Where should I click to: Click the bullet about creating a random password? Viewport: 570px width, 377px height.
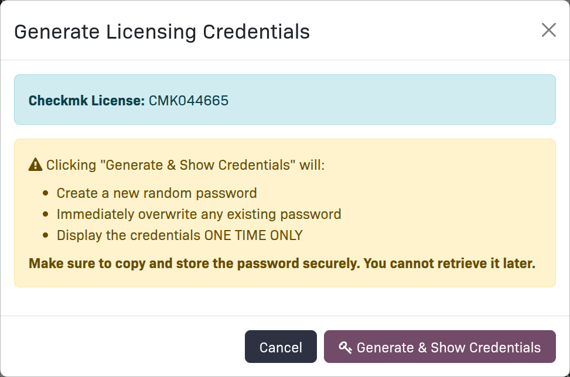pyautogui.click(x=155, y=193)
